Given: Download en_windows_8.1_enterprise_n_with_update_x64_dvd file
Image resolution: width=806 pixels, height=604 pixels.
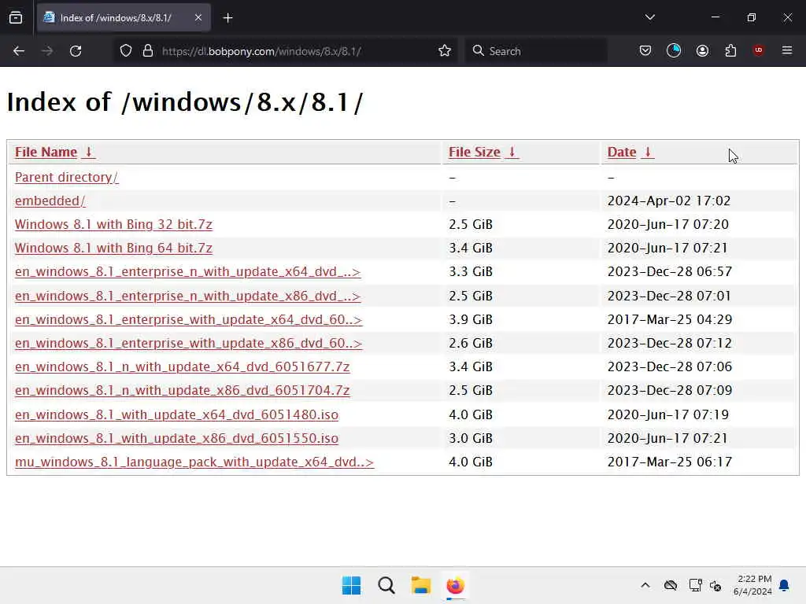Looking at the screenshot, I should 187,271.
